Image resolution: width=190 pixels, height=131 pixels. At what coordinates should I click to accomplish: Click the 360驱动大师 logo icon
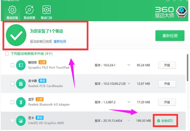point(181,12)
